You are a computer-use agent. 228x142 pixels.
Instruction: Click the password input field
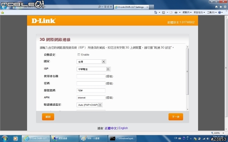91,83
